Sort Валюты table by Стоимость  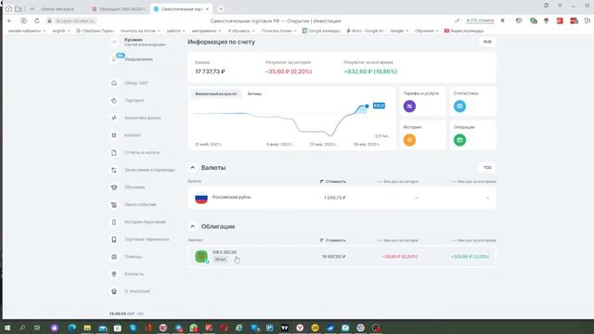pyautogui.click(x=333, y=182)
